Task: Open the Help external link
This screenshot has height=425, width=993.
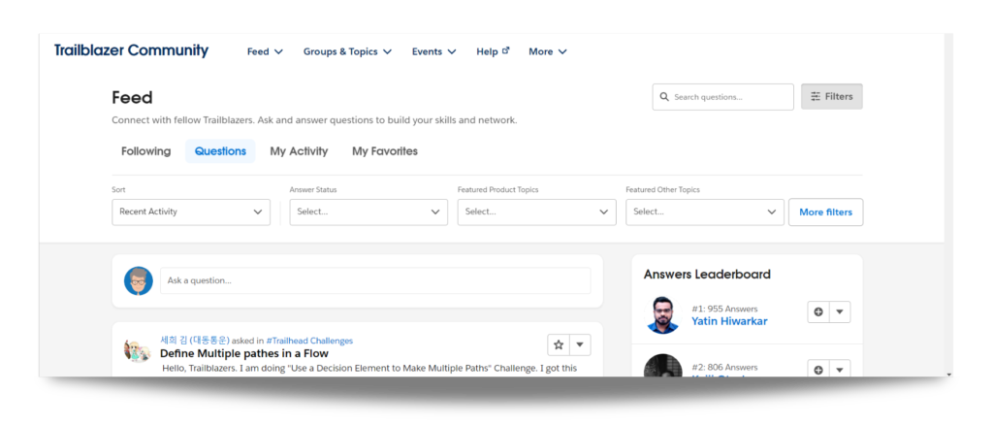Action: [493, 52]
